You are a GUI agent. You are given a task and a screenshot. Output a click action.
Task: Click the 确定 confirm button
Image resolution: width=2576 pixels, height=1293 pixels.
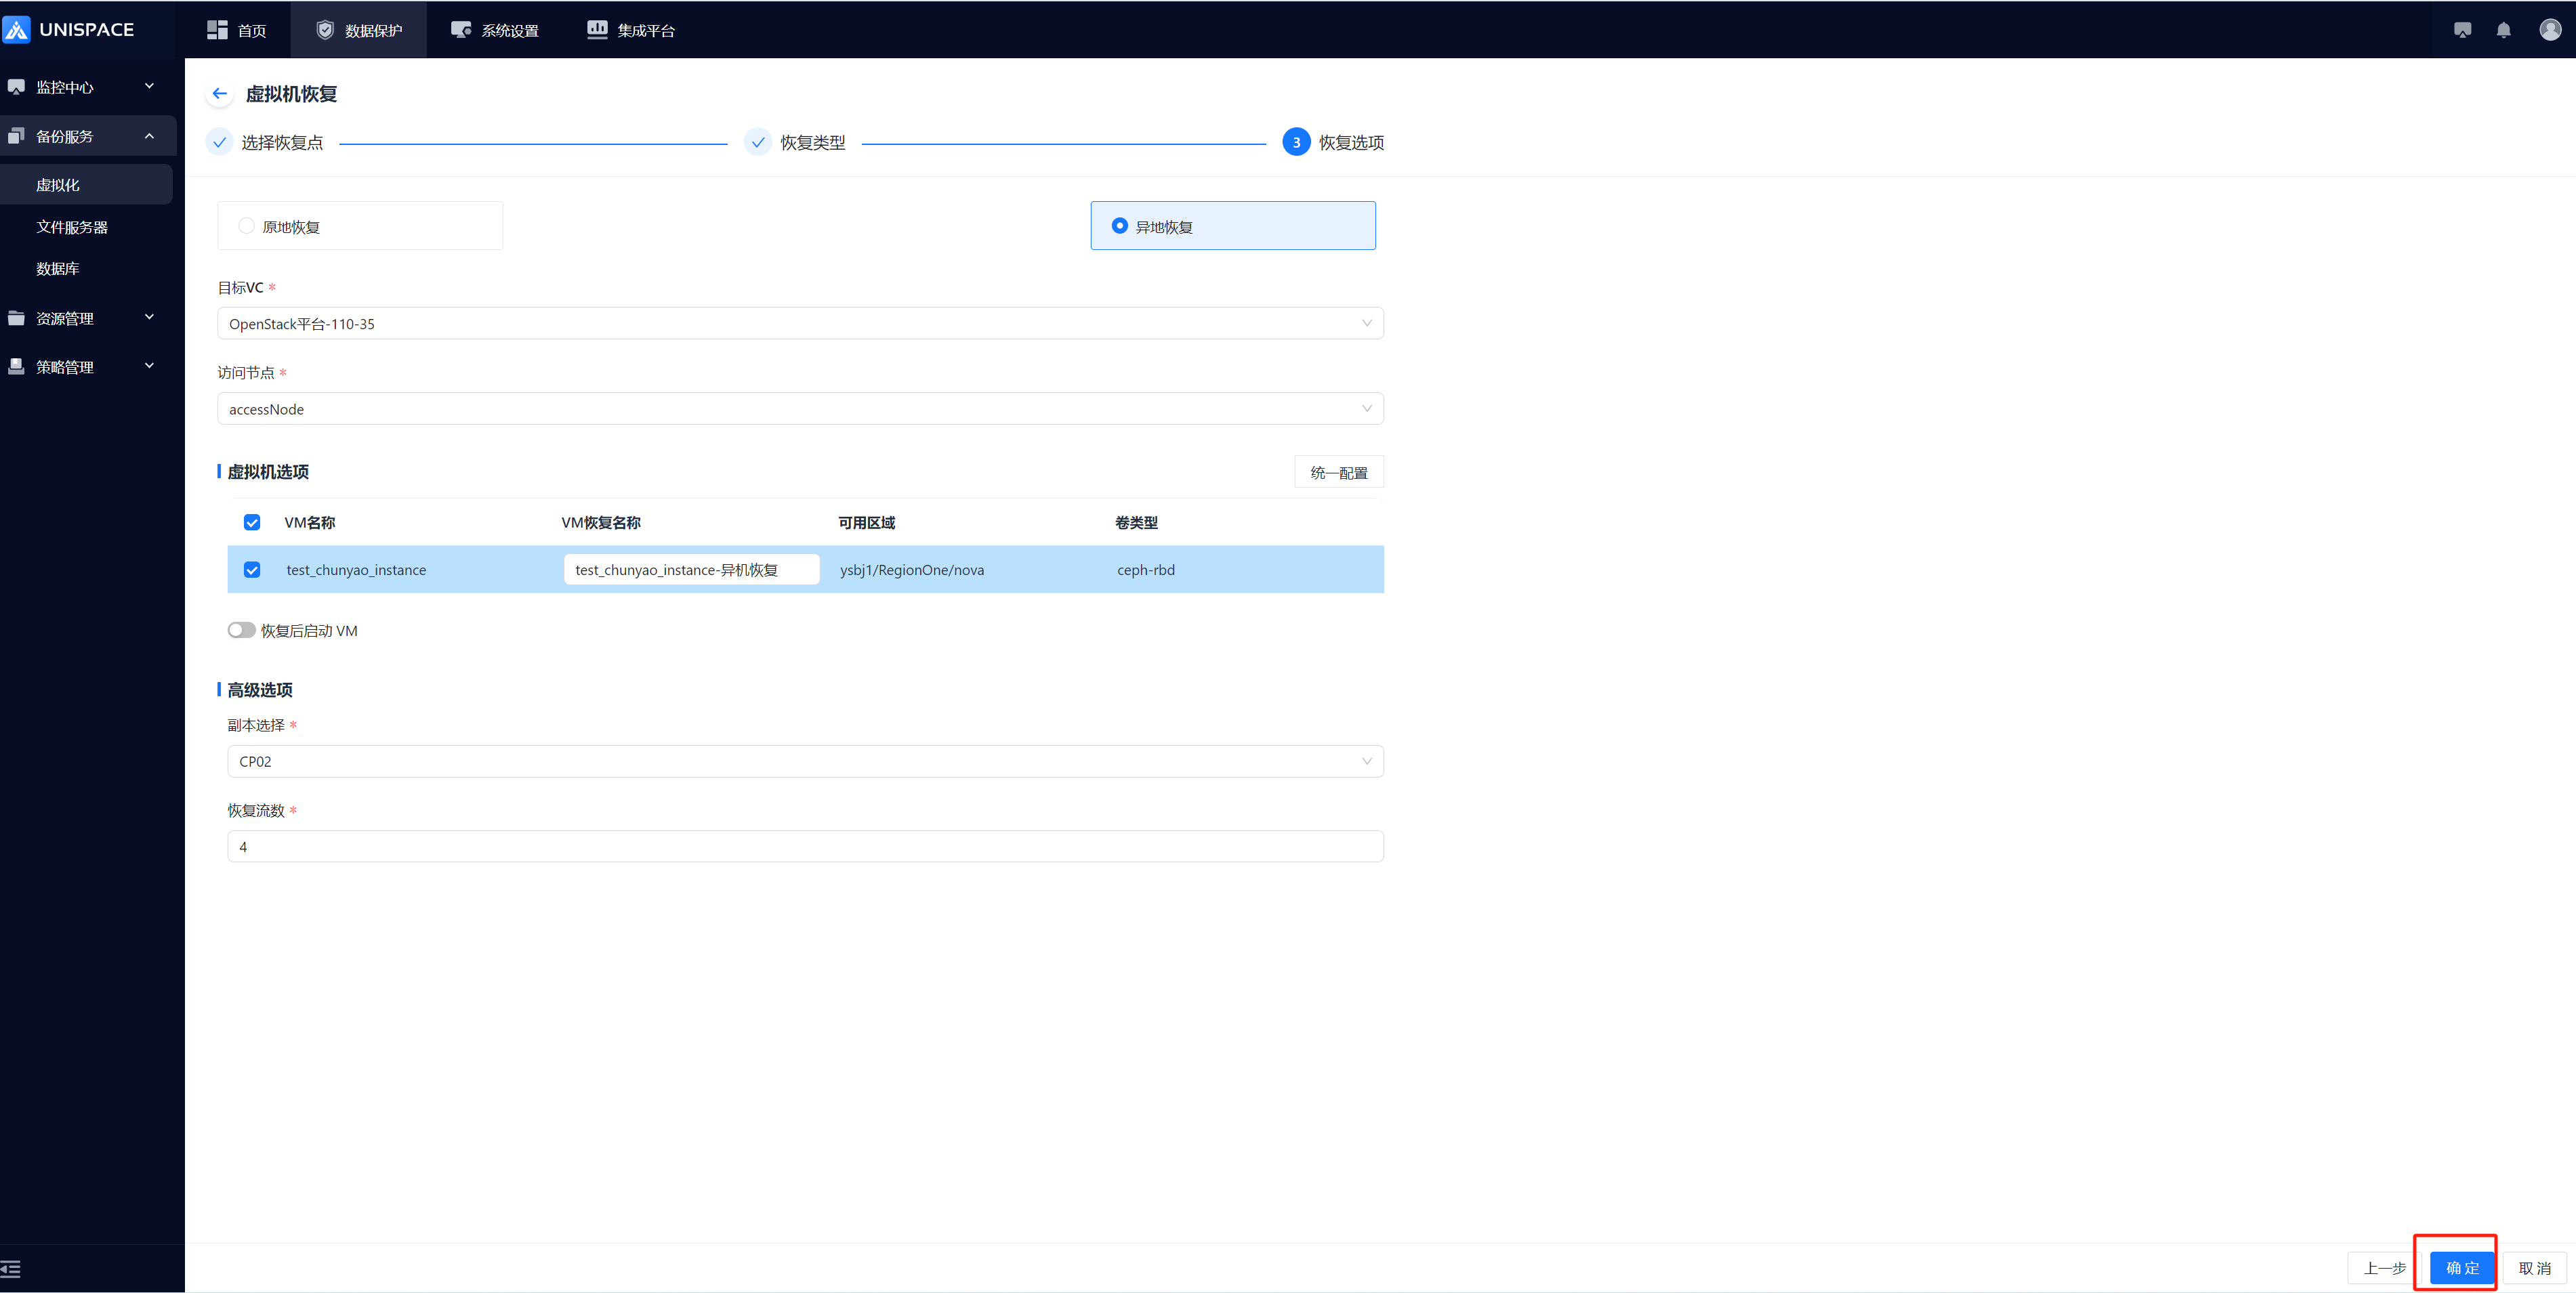(x=2461, y=1267)
